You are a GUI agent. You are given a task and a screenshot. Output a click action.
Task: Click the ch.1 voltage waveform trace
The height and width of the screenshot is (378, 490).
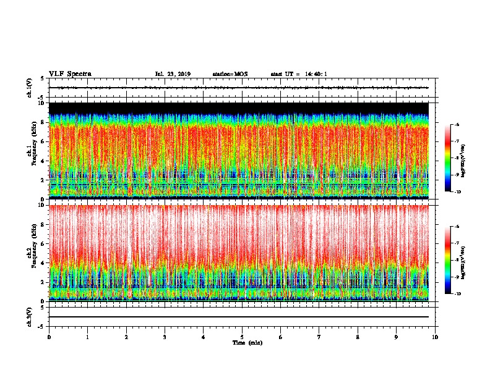(239, 88)
